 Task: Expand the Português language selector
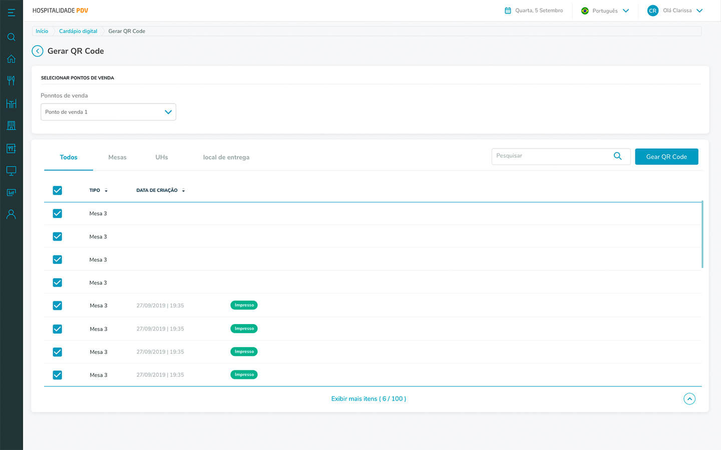click(x=605, y=10)
